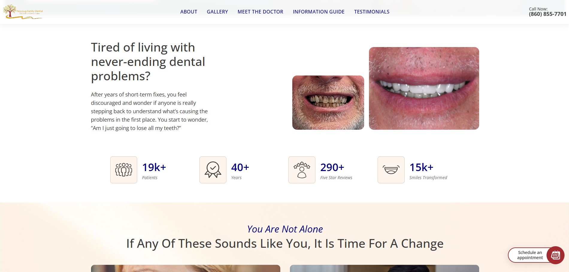Call the (860) 855-7701 phone number
The image size is (569, 272).
(547, 13)
